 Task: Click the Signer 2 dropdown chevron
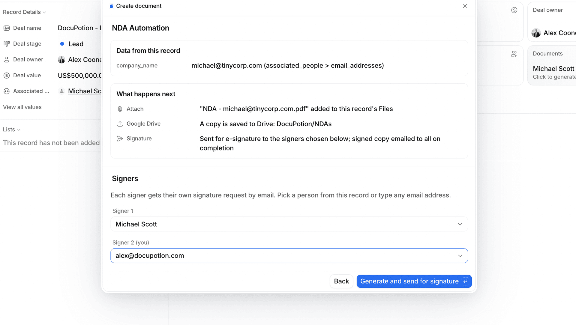460,256
